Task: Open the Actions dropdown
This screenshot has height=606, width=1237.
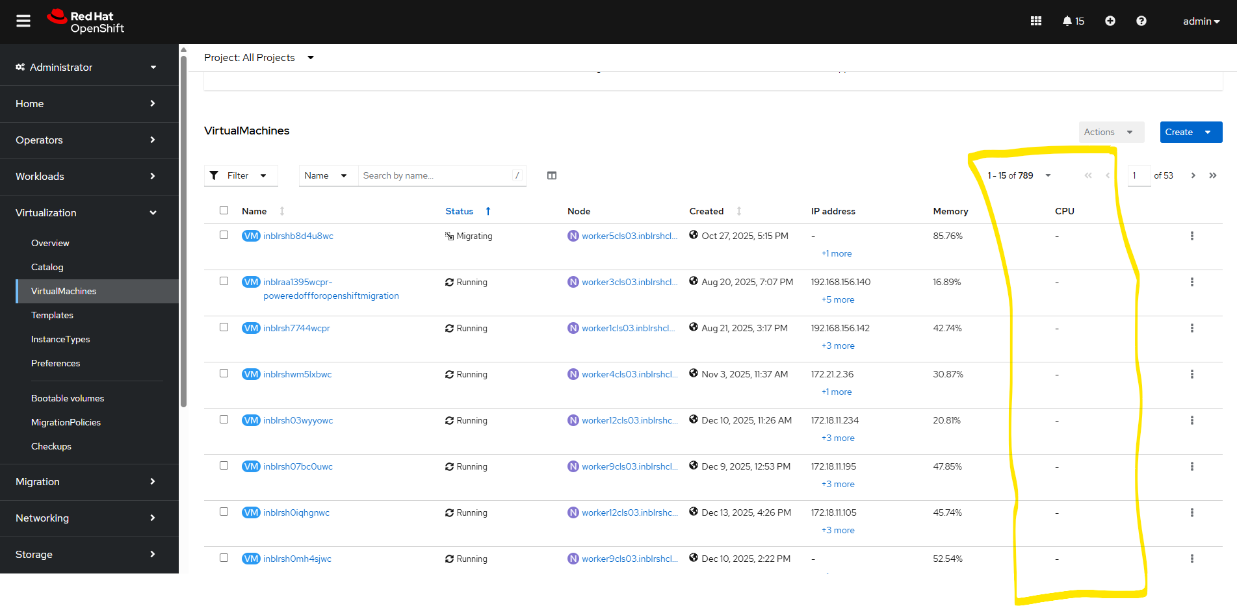Action: pos(1112,132)
